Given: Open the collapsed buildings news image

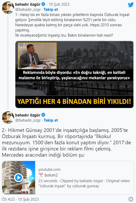Looking at the screenshot, I should (74, 74).
